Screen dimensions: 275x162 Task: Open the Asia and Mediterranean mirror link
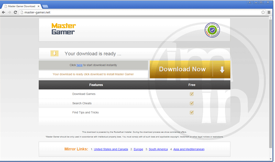(x=189, y=149)
